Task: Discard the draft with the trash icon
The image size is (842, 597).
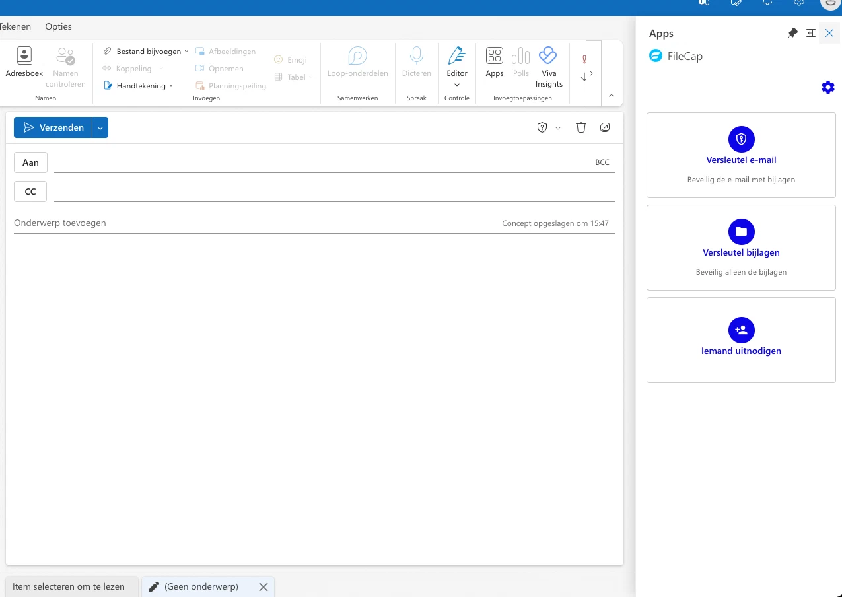Action: pos(581,127)
